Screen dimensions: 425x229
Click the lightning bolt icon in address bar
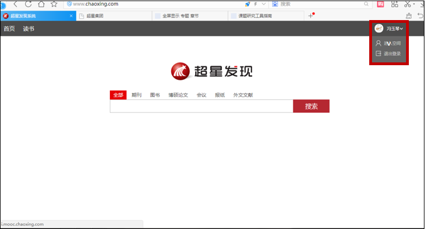point(255,4)
